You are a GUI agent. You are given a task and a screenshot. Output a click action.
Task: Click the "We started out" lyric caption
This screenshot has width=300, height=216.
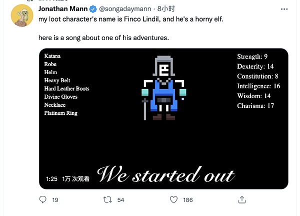(x=165, y=175)
